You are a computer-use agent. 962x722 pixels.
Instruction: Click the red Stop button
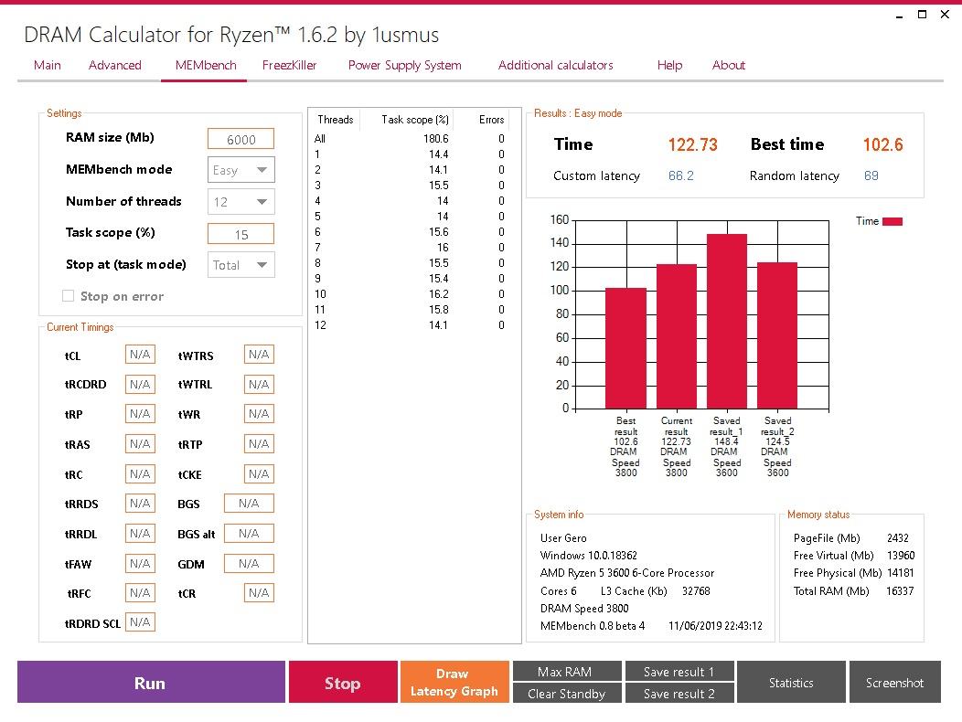click(343, 682)
